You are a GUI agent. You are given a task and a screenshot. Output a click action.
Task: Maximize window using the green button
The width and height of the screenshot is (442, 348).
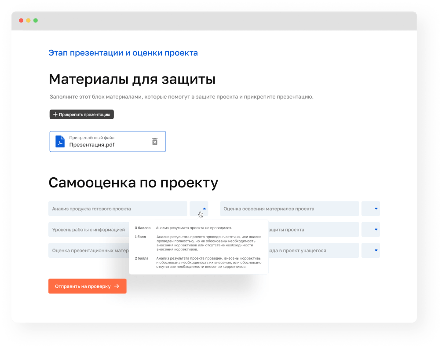point(36,21)
